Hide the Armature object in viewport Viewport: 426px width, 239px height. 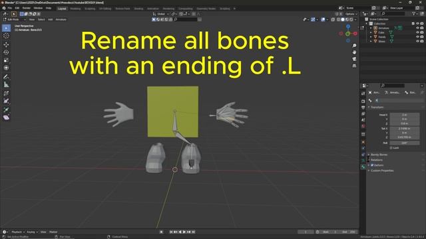click(417, 28)
